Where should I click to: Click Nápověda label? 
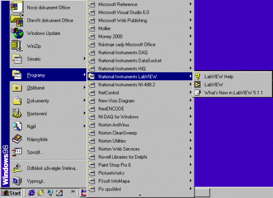[x=37, y=139]
